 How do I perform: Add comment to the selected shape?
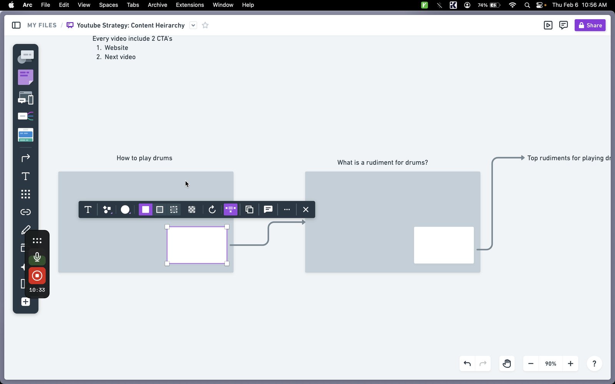point(268,210)
